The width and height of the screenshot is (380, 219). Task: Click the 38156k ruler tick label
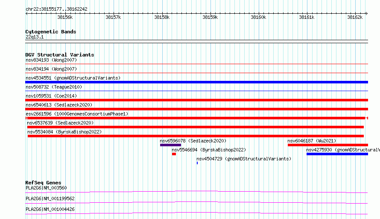pyautogui.click(x=65, y=17)
